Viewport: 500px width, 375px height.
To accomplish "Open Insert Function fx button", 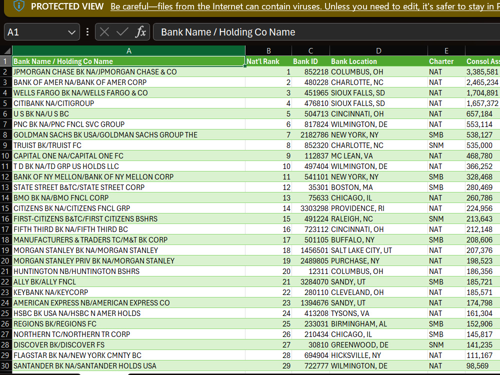I will (140, 32).
